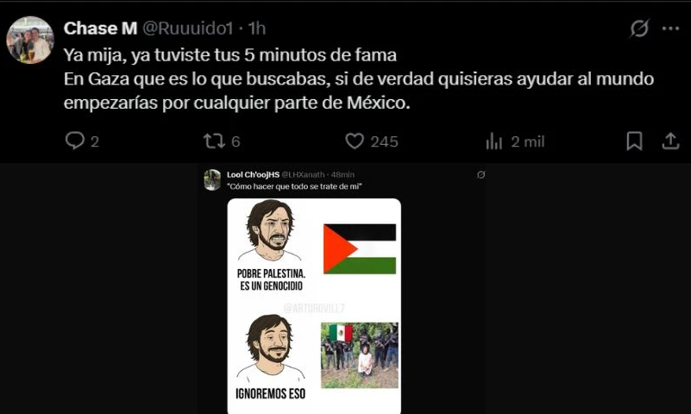Click the share upload icon

(x=670, y=141)
